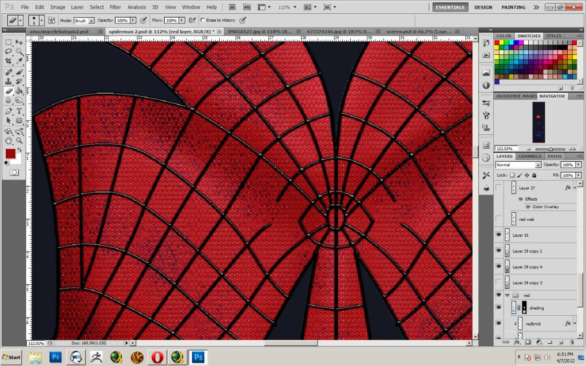
Task: Click the Add layer style fx button
Action: [x=517, y=342]
